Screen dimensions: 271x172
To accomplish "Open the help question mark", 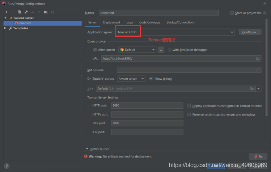I will click(7, 166).
